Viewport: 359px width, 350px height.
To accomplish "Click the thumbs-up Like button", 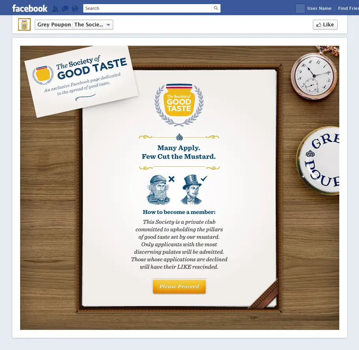I will 325,25.
